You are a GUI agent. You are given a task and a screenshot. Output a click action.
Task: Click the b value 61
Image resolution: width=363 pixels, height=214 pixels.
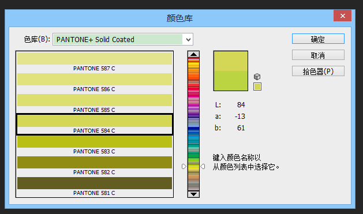[241, 127]
